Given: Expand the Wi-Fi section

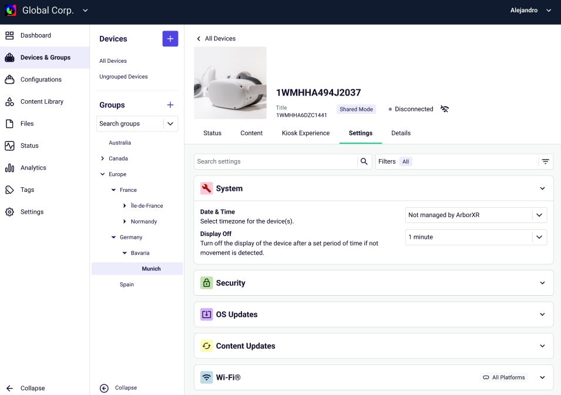Looking at the screenshot, I should [542, 377].
